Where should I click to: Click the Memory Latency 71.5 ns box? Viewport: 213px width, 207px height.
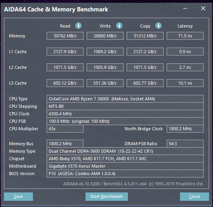click(185, 36)
